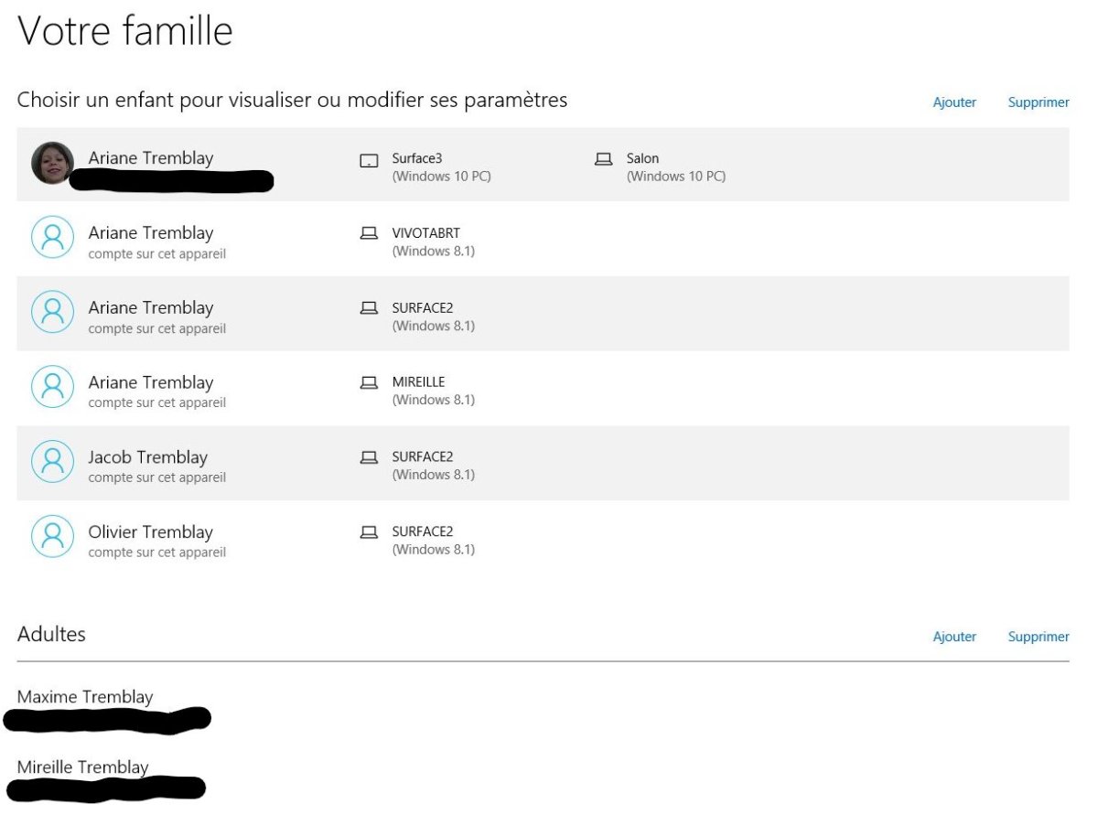Click Olivier Tremblay's avatar icon
1098x815 pixels.
coord(52,537)
